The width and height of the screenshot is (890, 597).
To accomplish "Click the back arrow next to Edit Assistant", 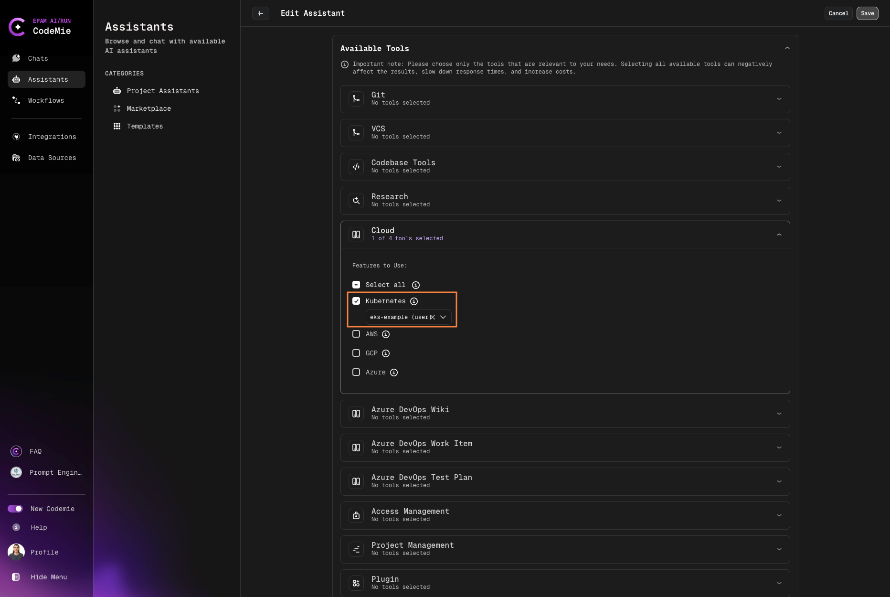I will tap(261, 13).
